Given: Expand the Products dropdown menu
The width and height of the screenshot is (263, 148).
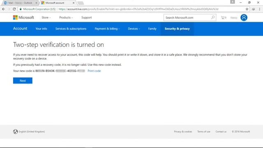Looking at the screenshot, I should [66, 17].
